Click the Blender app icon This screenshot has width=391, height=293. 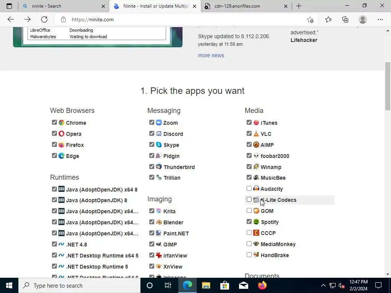[159, 222]
